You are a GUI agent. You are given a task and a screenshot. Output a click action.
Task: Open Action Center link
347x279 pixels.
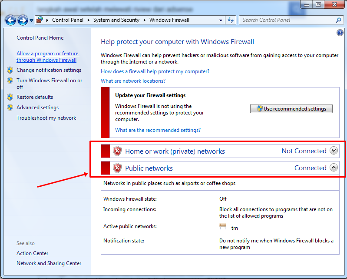coord(32,253)
